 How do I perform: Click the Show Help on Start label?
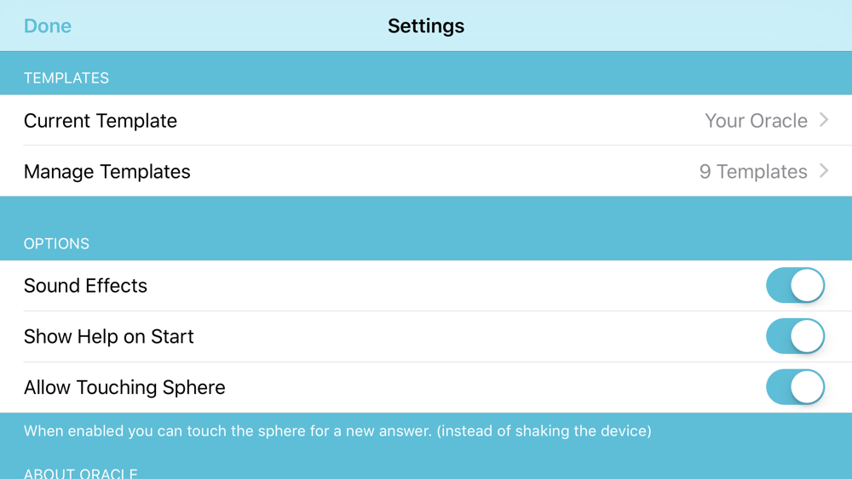(109, 336)
